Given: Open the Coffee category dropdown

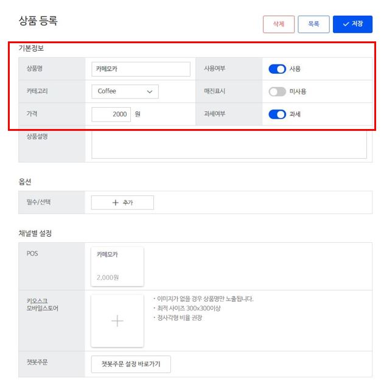Looking at the screenshot, I should coord(125,91).
